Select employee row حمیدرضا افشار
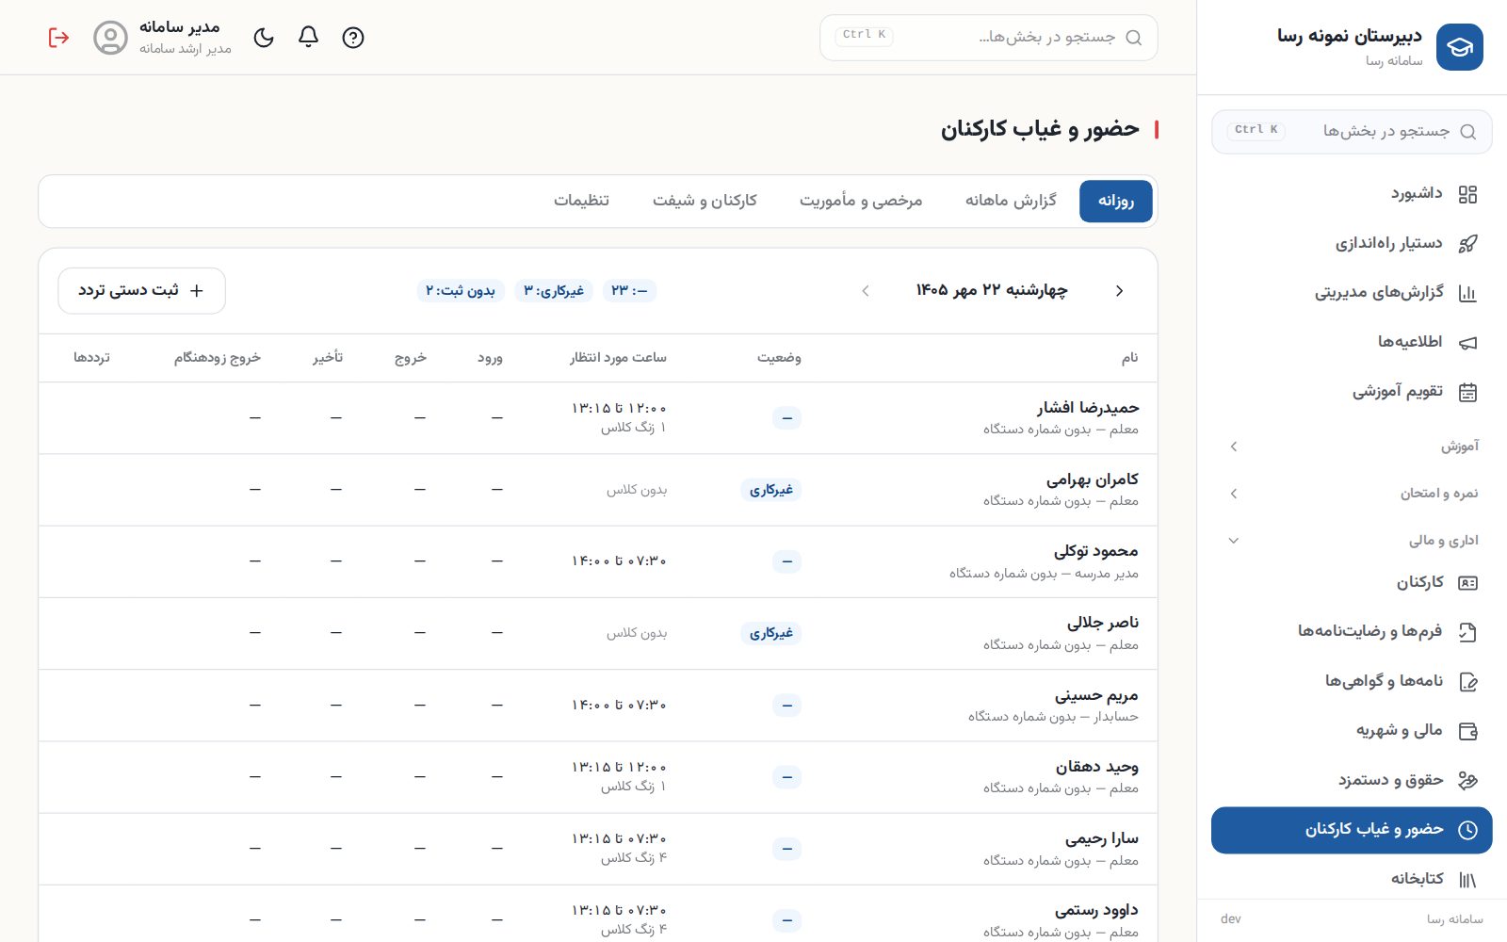 tap(598, 418)
